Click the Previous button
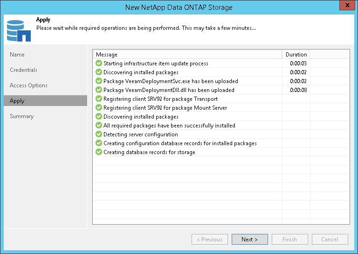The height and width of the screenshot is (254, 358). click(209, 240)
